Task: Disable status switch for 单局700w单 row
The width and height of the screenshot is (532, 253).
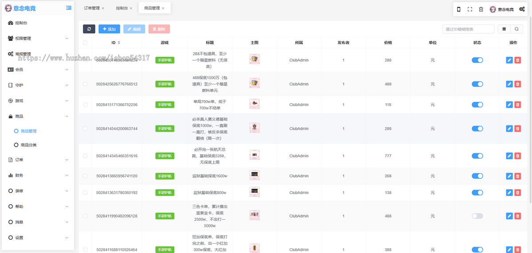Action: point(477,105)
